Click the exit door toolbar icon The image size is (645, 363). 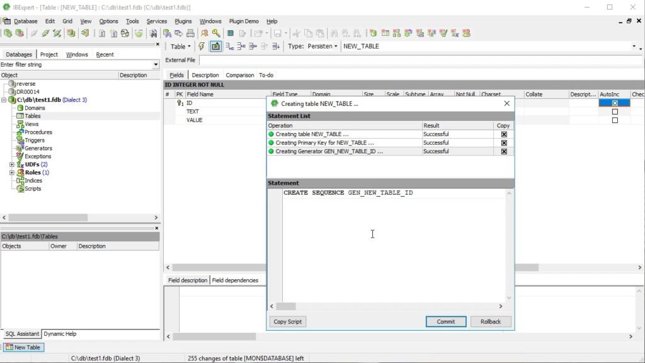(x=85, y=33)
